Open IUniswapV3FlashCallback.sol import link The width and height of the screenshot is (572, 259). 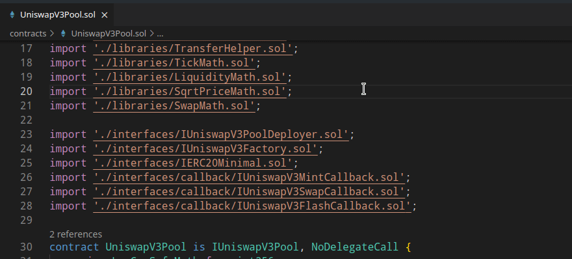252,206
